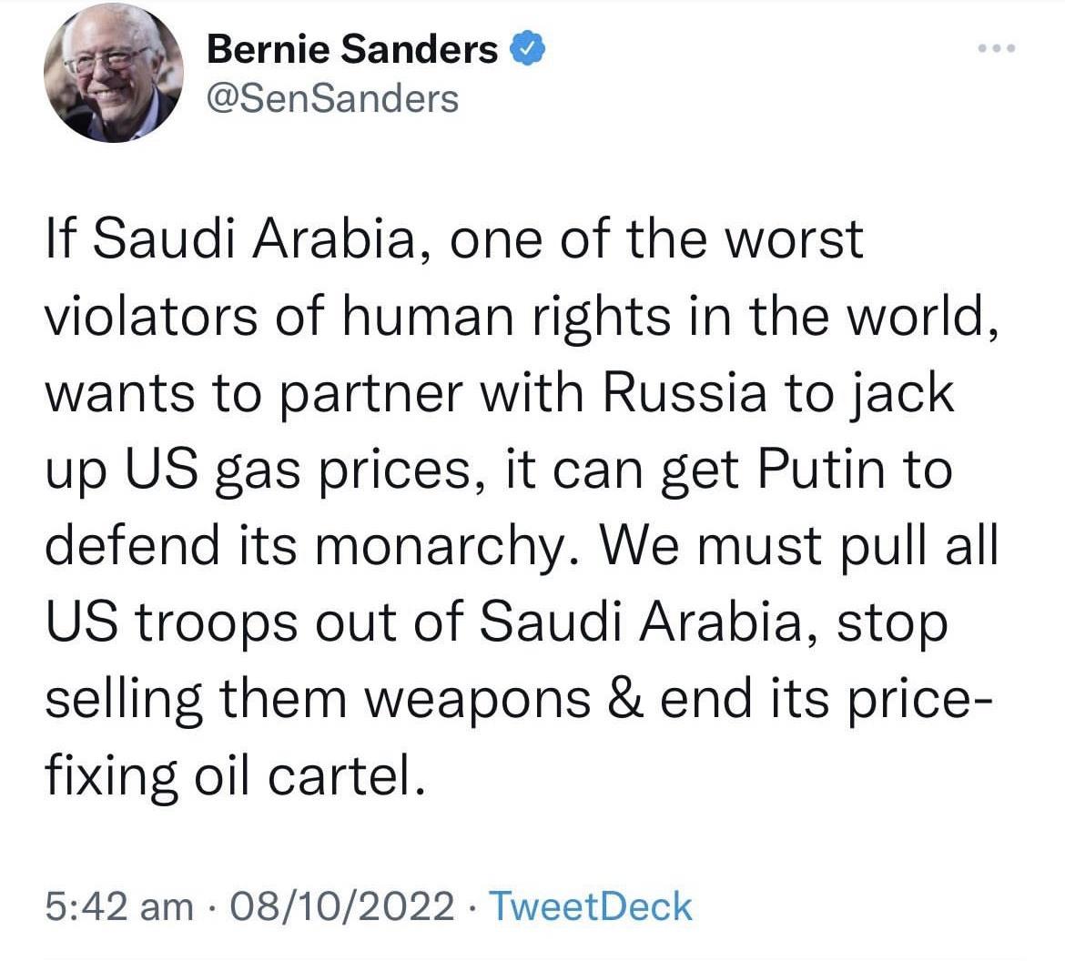
Task: Click the tweet body text
Action: point(519,505)
